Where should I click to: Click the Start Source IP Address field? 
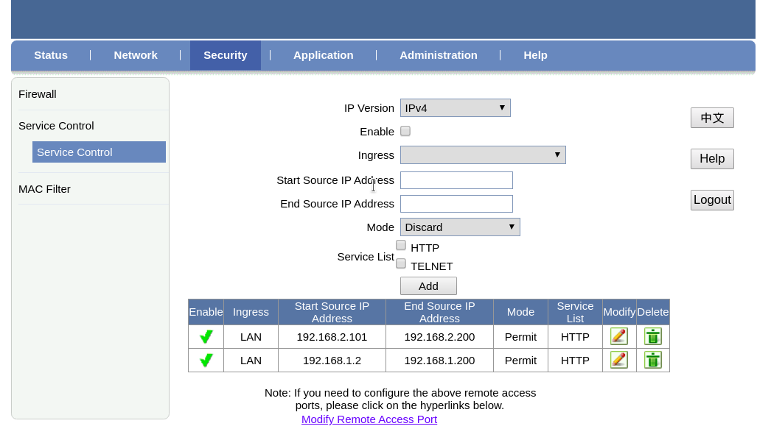[456, 180]
